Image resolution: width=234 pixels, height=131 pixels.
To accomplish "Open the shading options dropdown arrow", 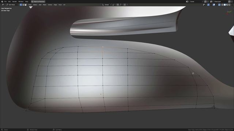I will (232, 5).
